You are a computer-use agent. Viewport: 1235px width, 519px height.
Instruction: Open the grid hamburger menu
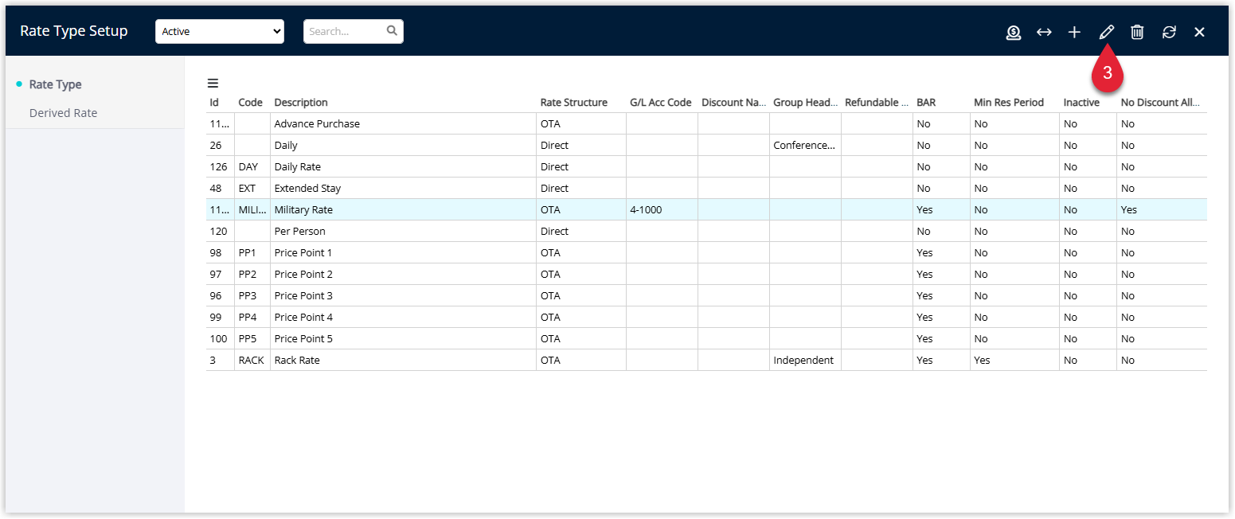(x=213, y=83)
